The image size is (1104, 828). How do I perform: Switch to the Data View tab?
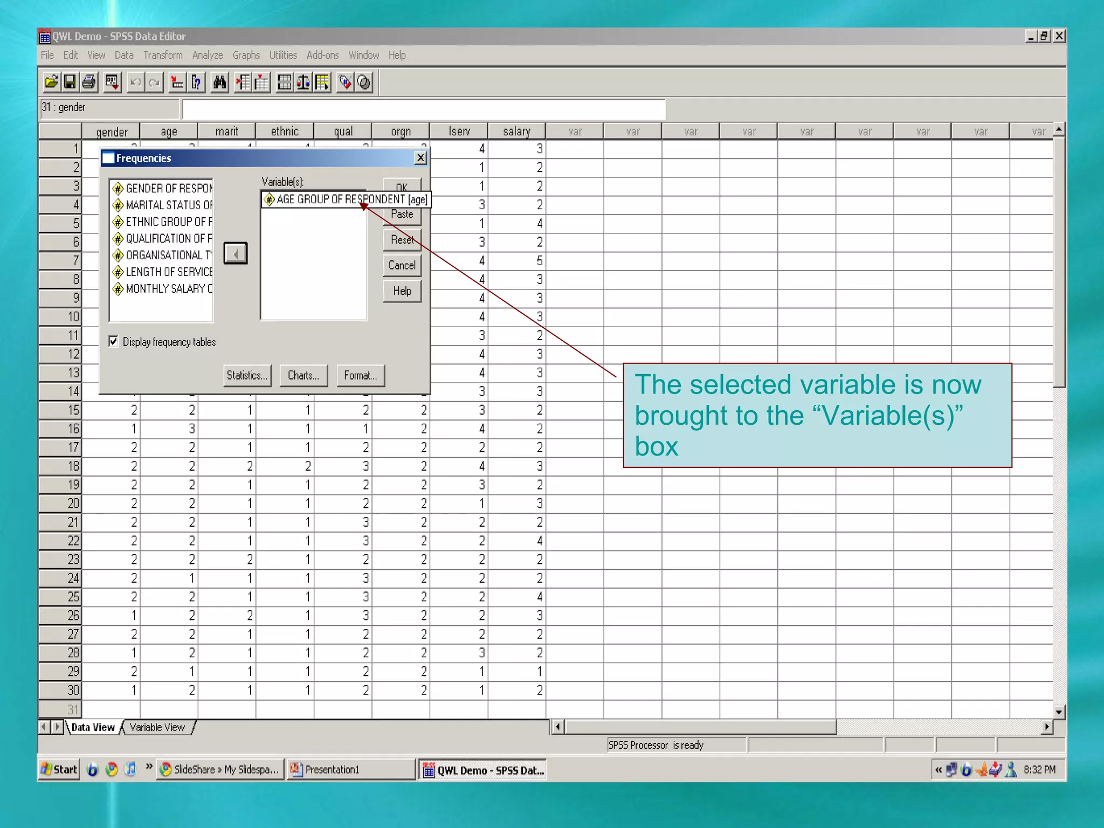[93, 727]
